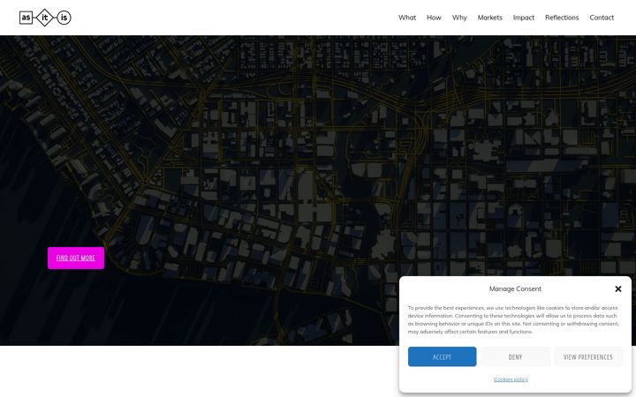Click the Manage Consent heading text
This screenshot has height=397, width=636.
click(515, 288)
